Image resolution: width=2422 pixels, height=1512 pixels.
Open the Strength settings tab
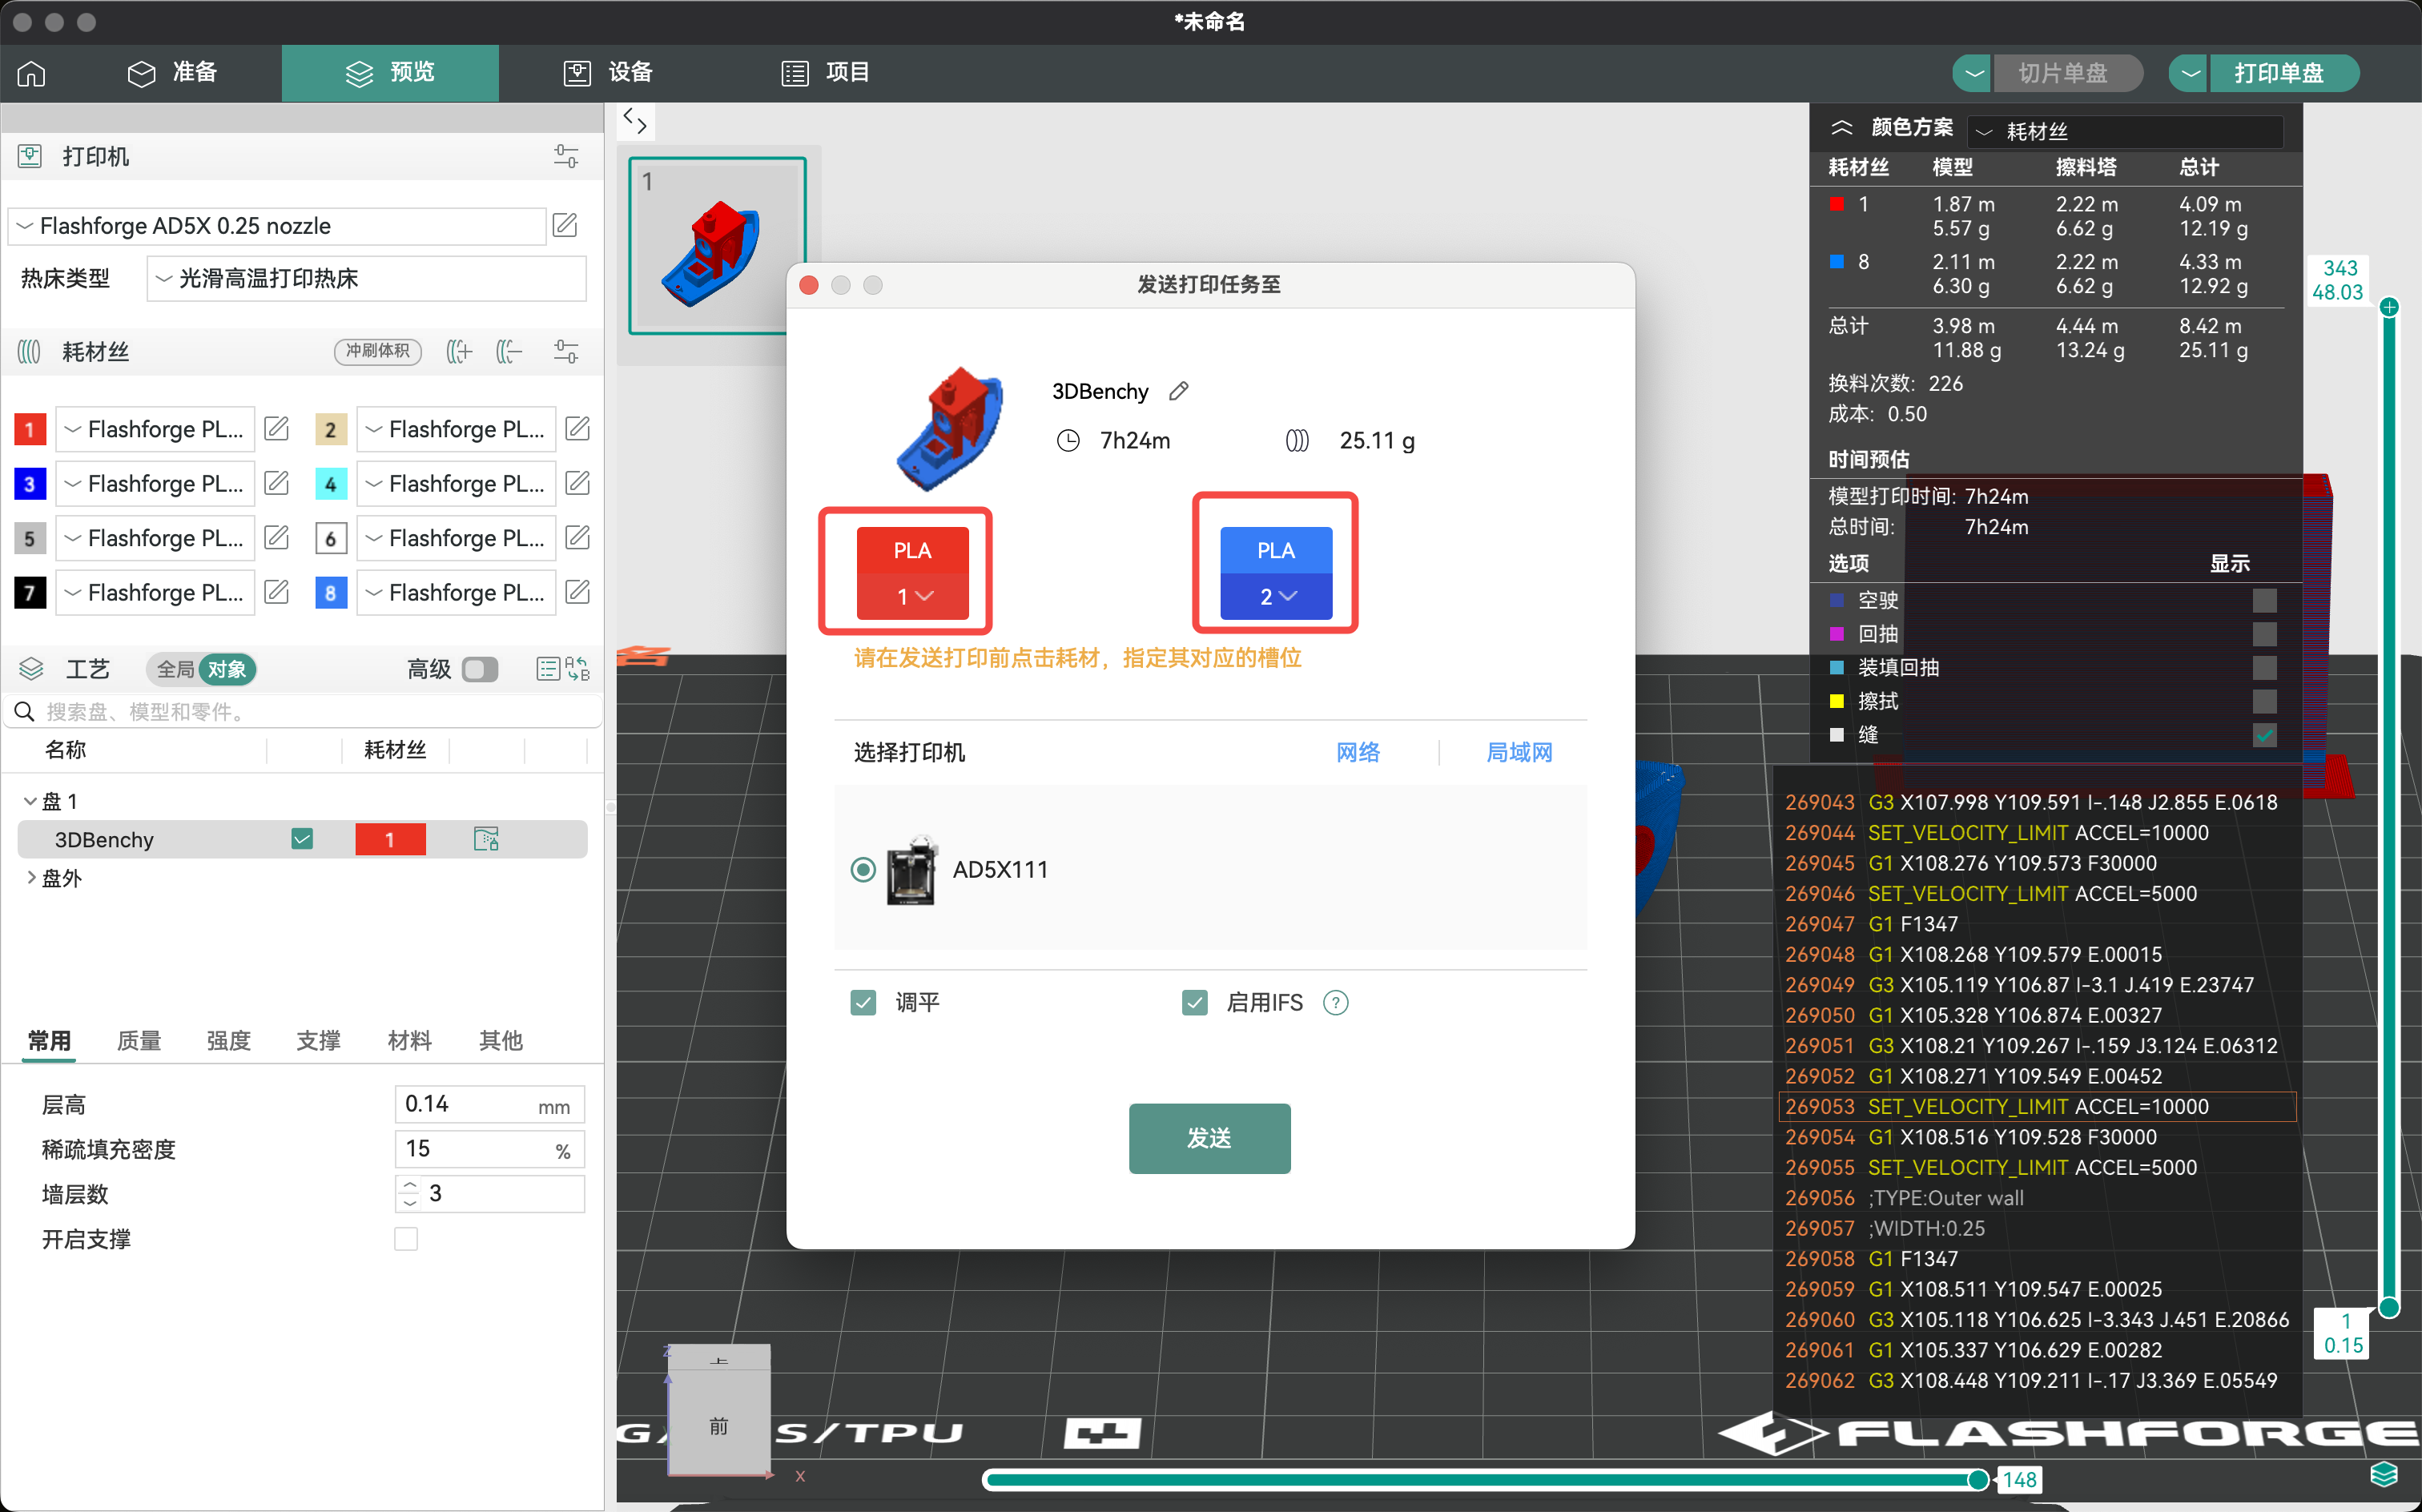click(x=229, y=1041)
